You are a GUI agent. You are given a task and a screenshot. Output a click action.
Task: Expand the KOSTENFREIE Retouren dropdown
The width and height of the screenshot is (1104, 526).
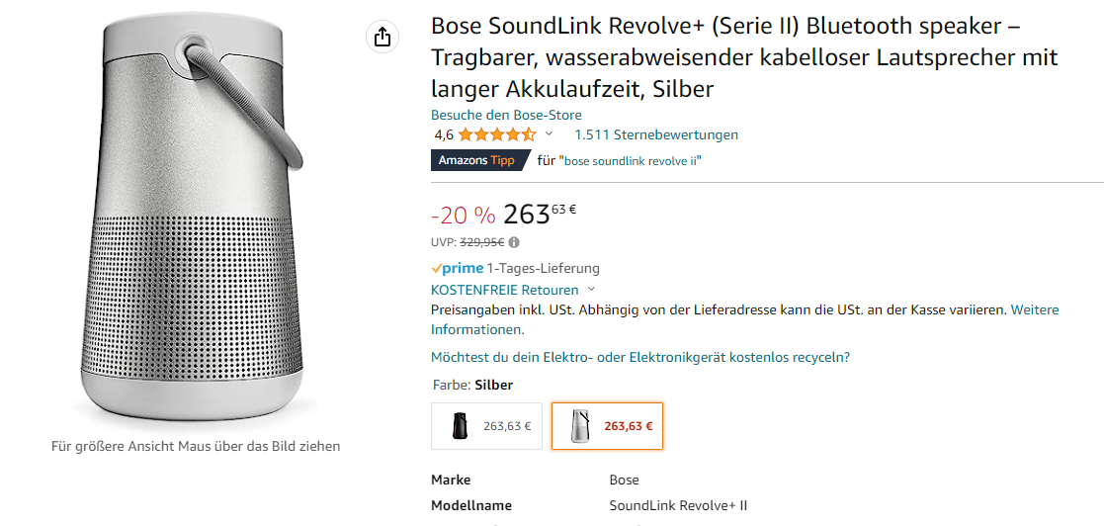click(x=591, y=290)
